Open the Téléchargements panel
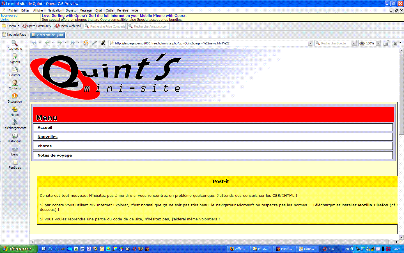The height and width of the screenshot is (253, 404). (x=15, y=124)
